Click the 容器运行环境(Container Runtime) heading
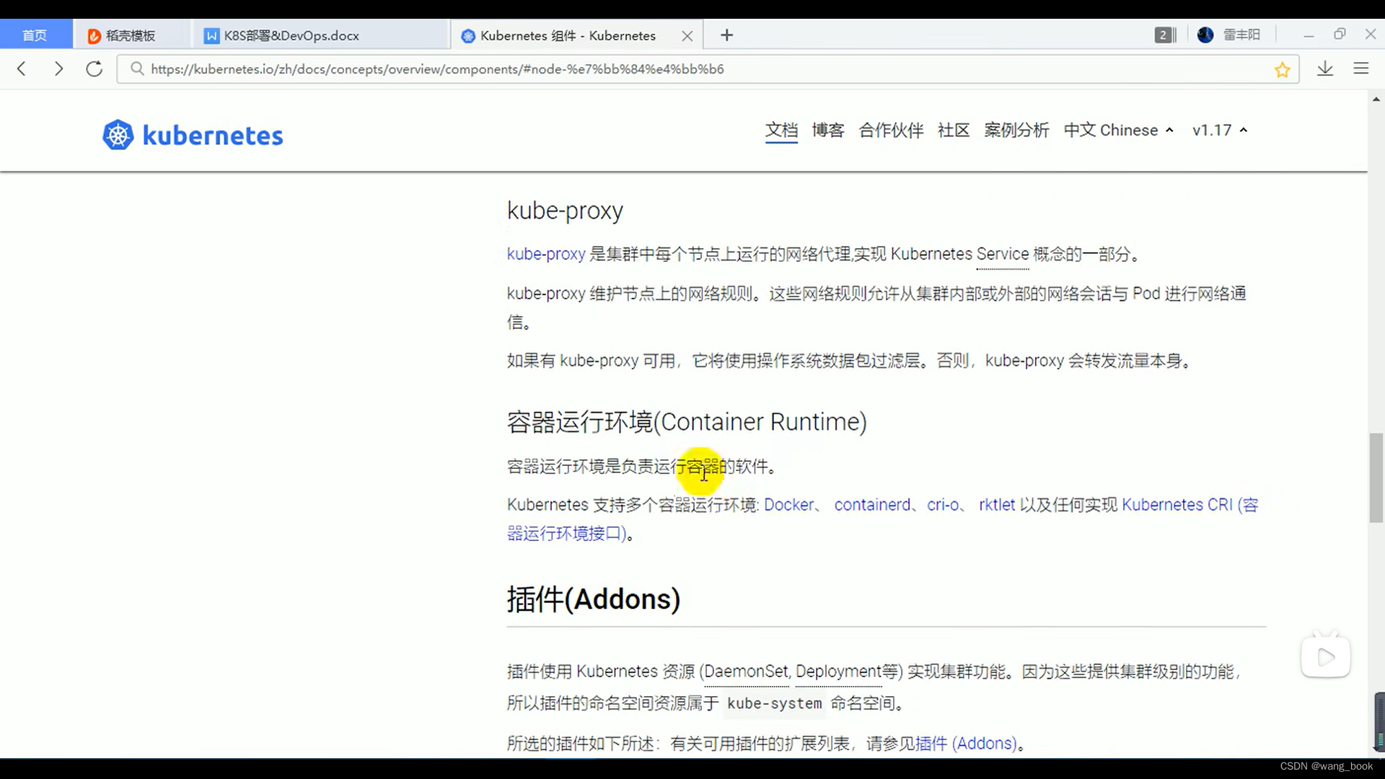Viewport: 1385px width, 779px height. (x=687, y=422)
